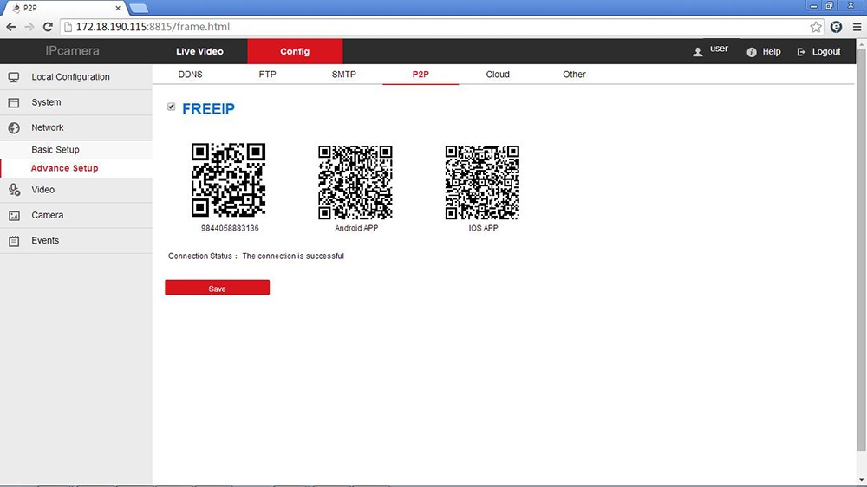
Task: Click the Video microphone-camera icon
Action: point(14,190)
